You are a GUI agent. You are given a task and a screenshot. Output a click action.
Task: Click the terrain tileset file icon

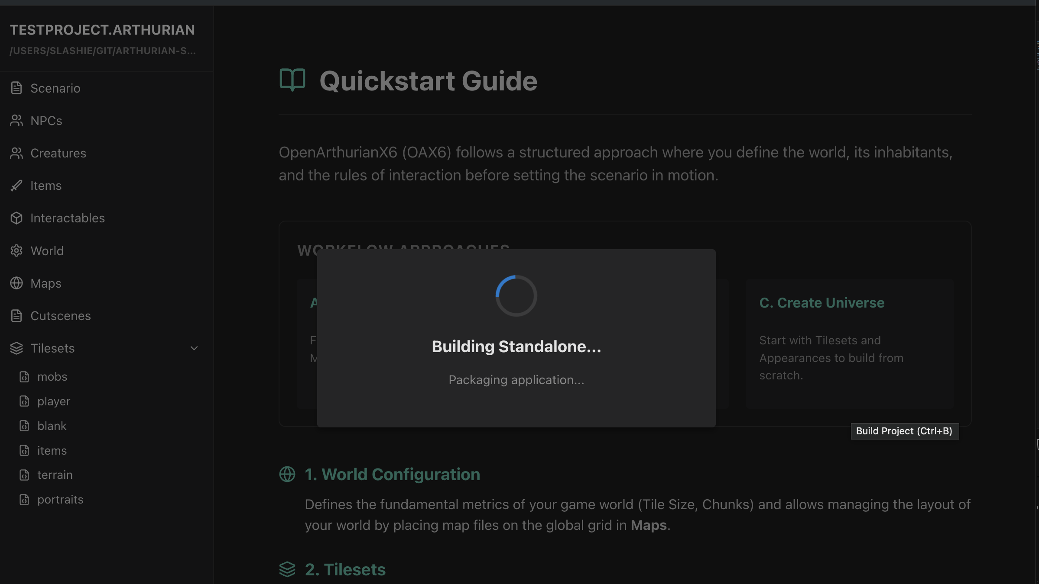pos(24,475)
